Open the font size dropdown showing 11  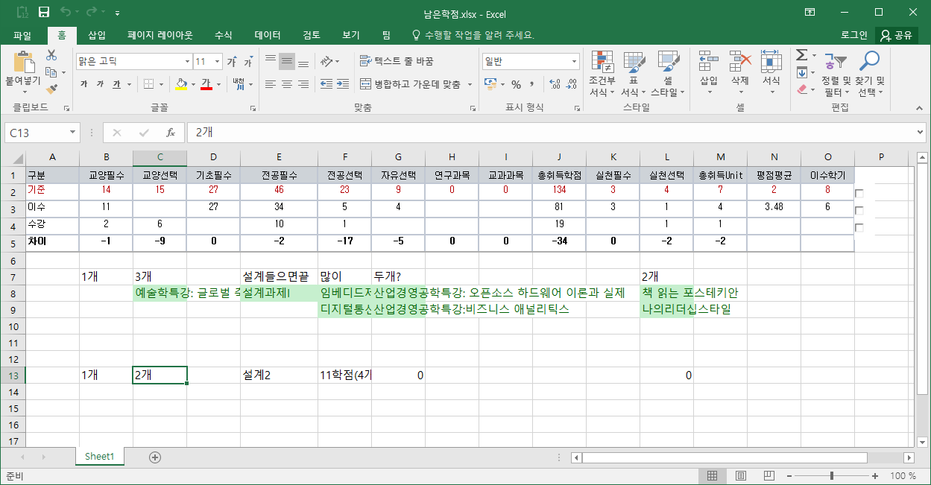(218, 61)
